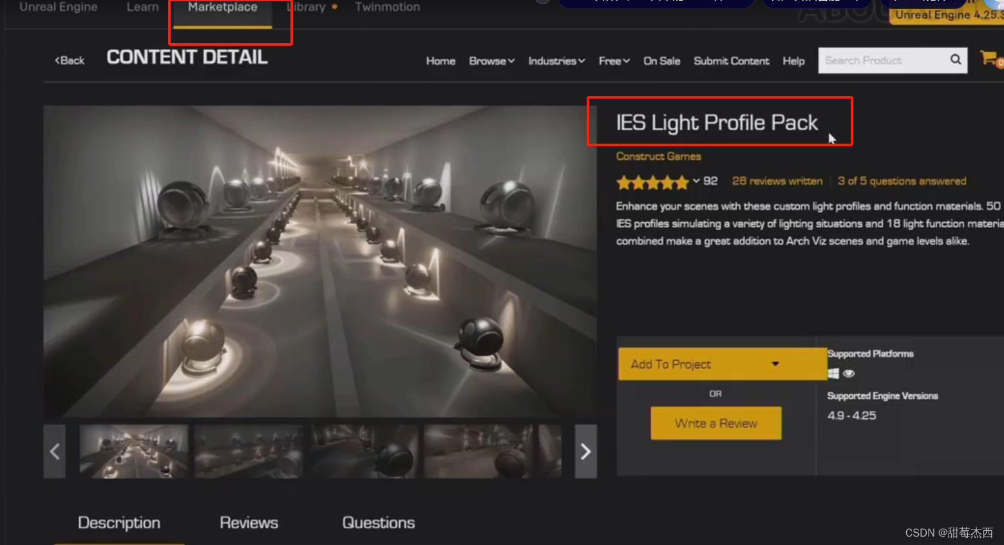Open the Reviews tab
Image resolution: width=1004 pixels, height=545 pixels.
tap(249, 522)
